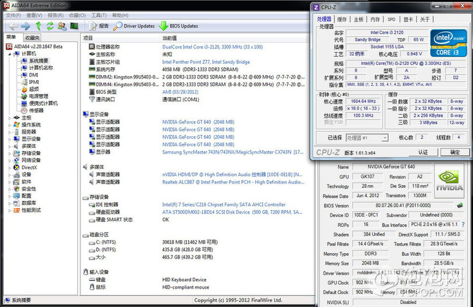Click the two-people icon in AIDA64 toolbar
473x307 pixels.
[62, 26]
